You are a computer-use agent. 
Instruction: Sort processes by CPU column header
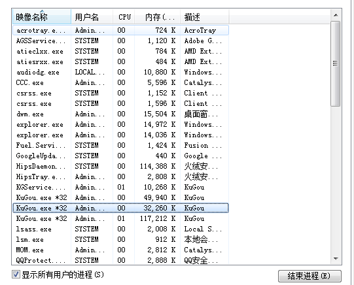tap(124, 17)
